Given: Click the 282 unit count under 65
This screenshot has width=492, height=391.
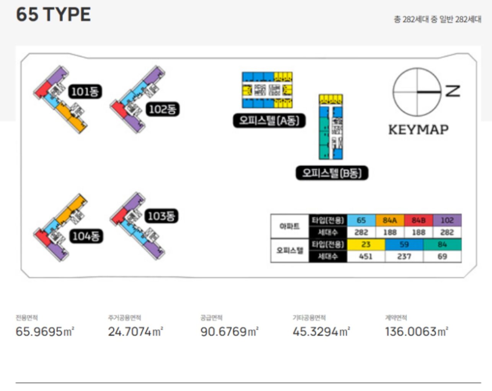Looking at the screenshot, I should pos(361,233).
